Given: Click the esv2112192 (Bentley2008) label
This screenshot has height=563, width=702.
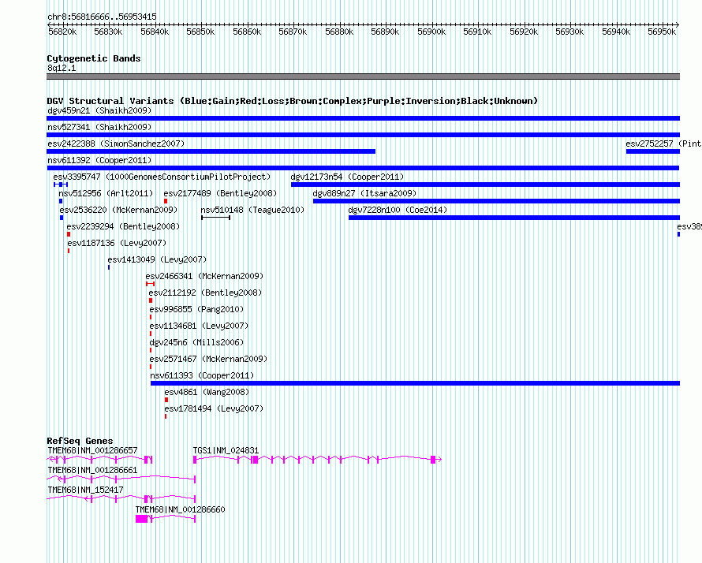Looking at the screenshot, I should [x=206, y=293].
